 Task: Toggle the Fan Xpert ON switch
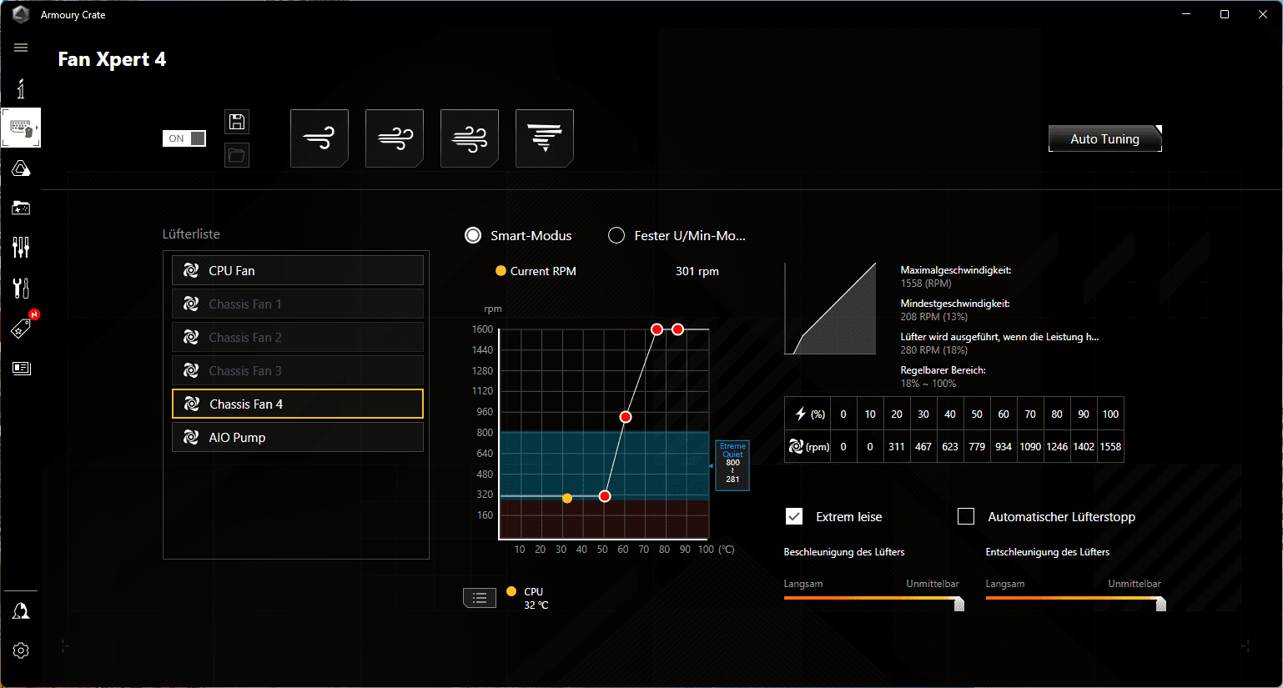[184, 138]
